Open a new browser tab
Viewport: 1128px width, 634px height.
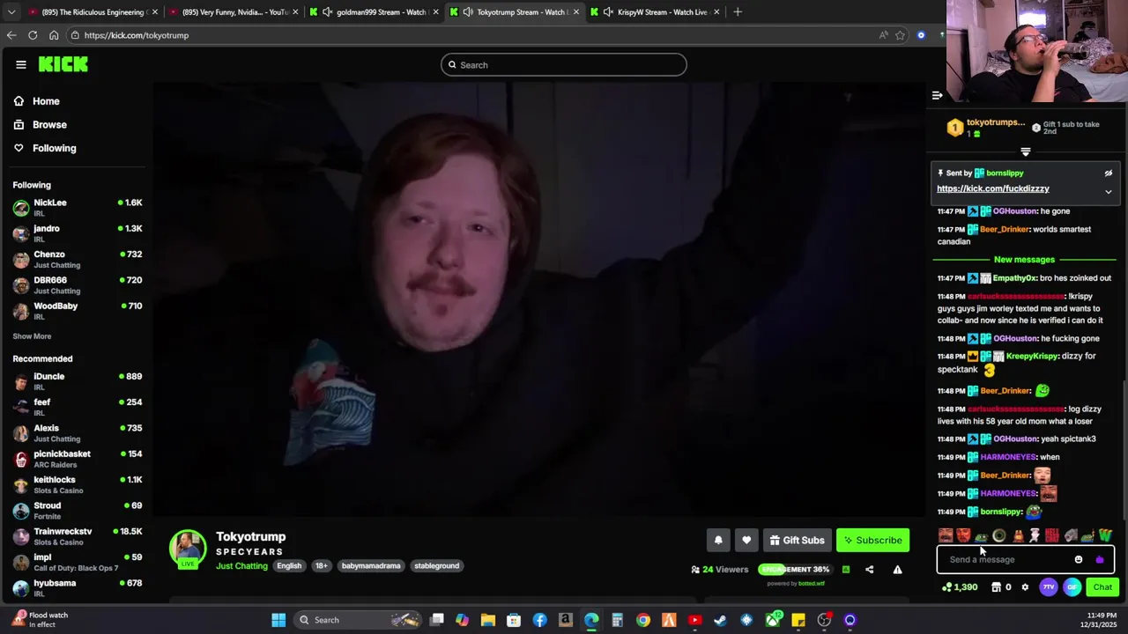click(x=738, y=12)
